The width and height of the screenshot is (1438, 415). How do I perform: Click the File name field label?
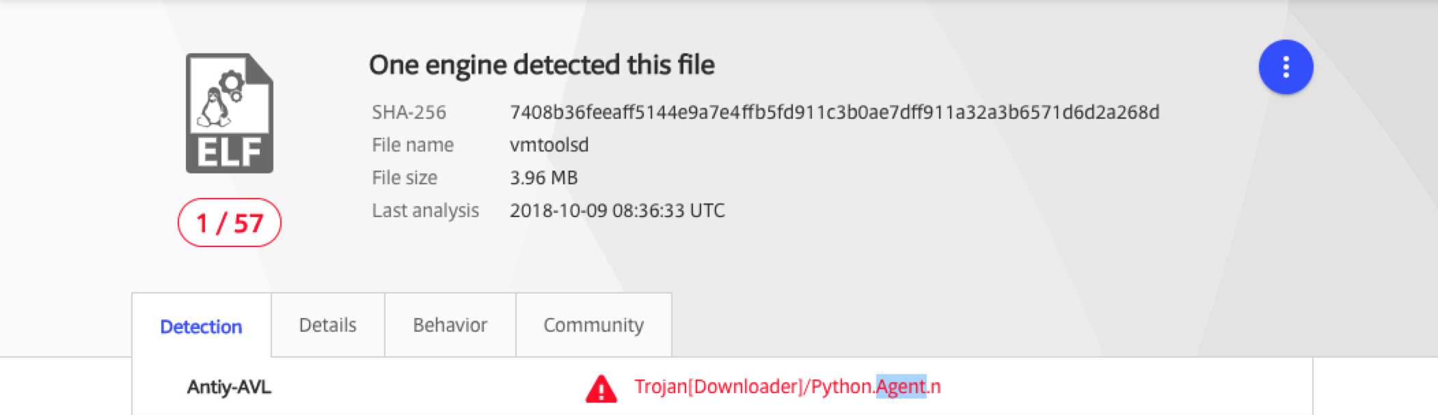pos(412,145)
